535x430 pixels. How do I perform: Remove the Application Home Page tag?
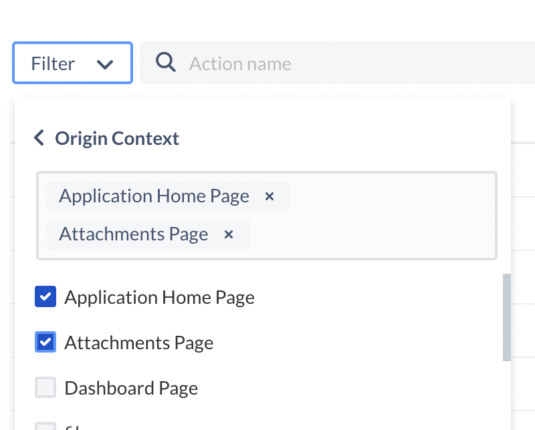[270, 196]
